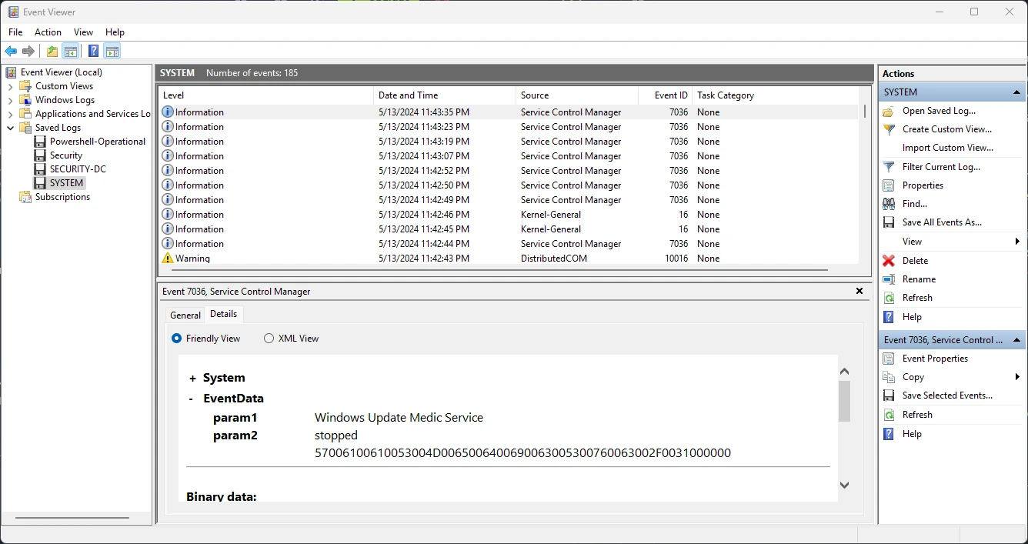Click the Properties icon under SYSTEM actions
Viewport: 1028px width, 544px height.
point(889,185)
